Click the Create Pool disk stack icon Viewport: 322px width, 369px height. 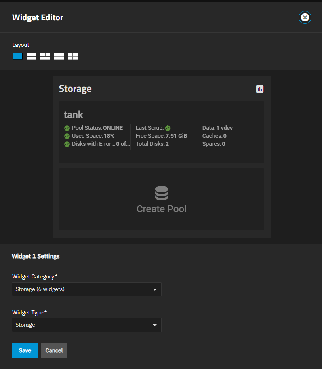coord(162,193)
